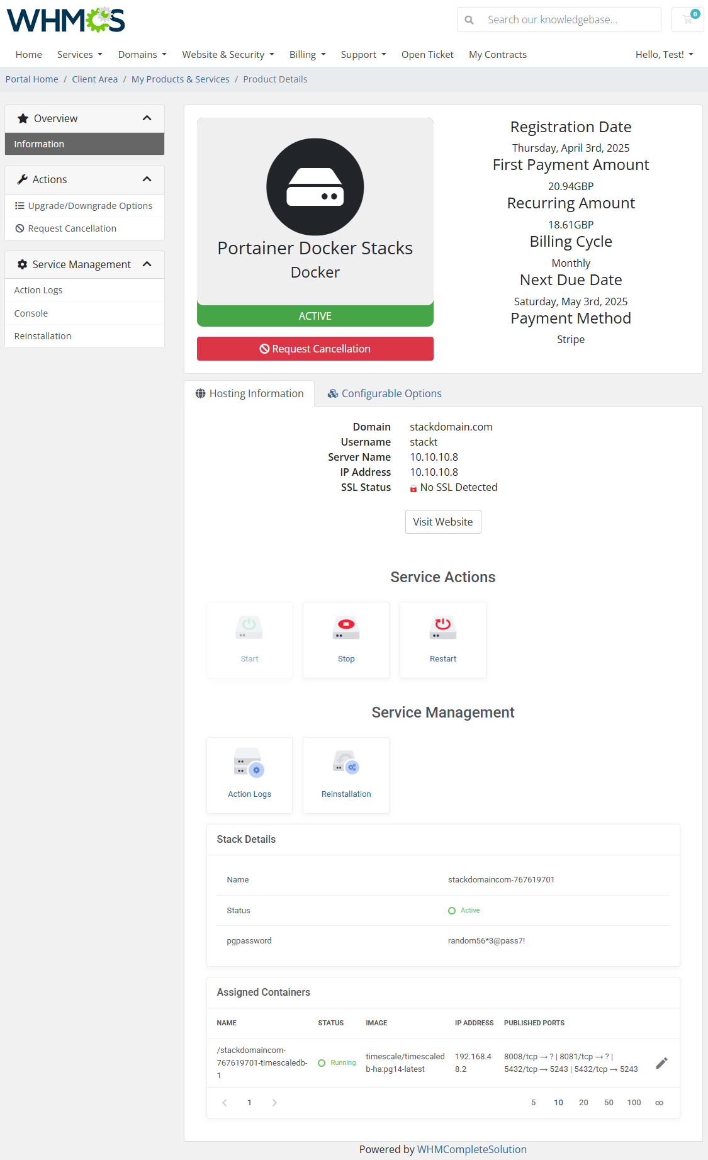
Task: Open Reinstallation sidebar link
Action: click(x=84, y=336)
